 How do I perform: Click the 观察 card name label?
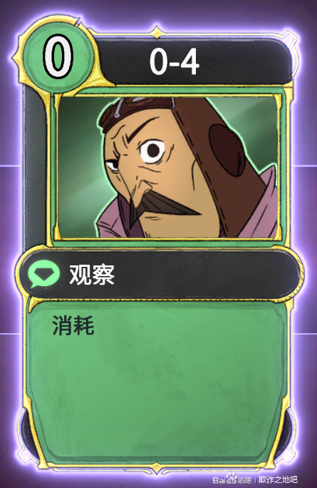[92, 275]
